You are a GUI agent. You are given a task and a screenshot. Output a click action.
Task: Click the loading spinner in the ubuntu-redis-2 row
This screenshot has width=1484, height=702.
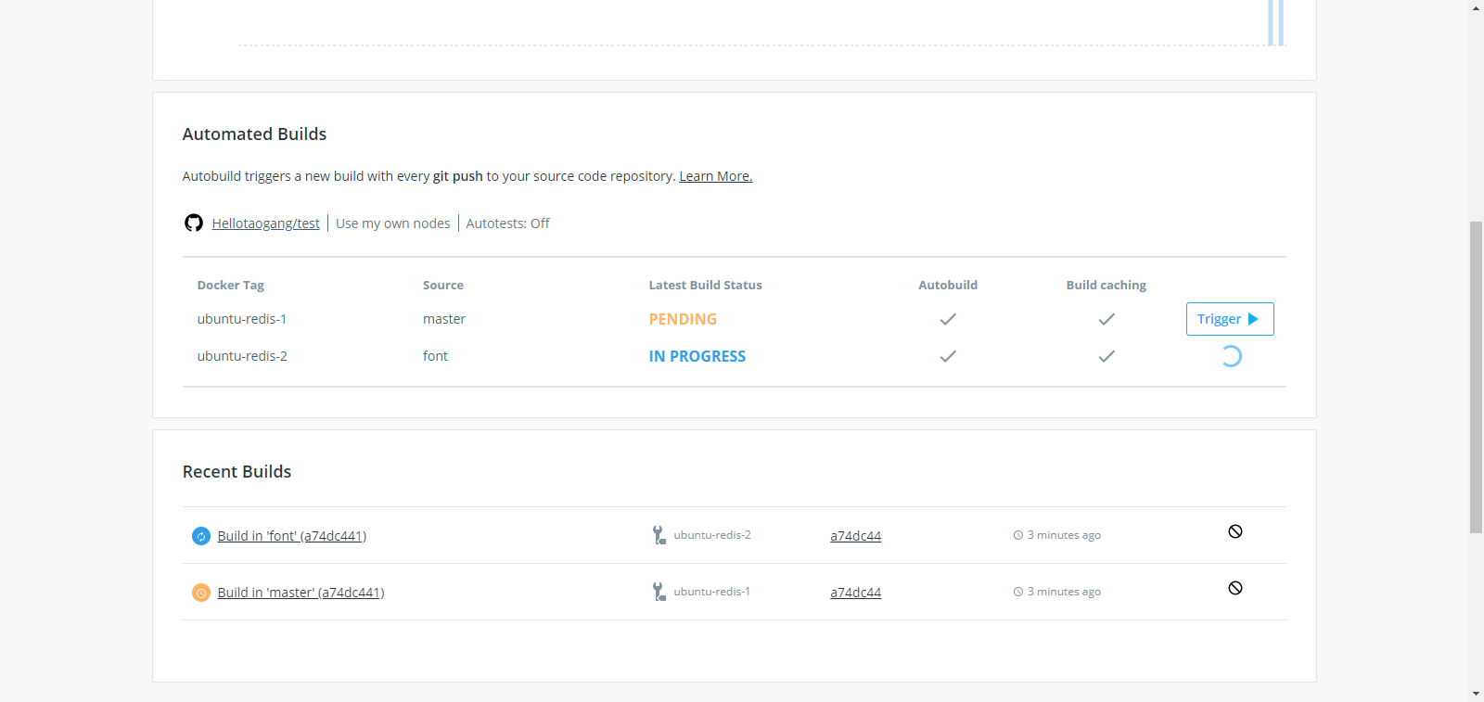(1231, 356)
